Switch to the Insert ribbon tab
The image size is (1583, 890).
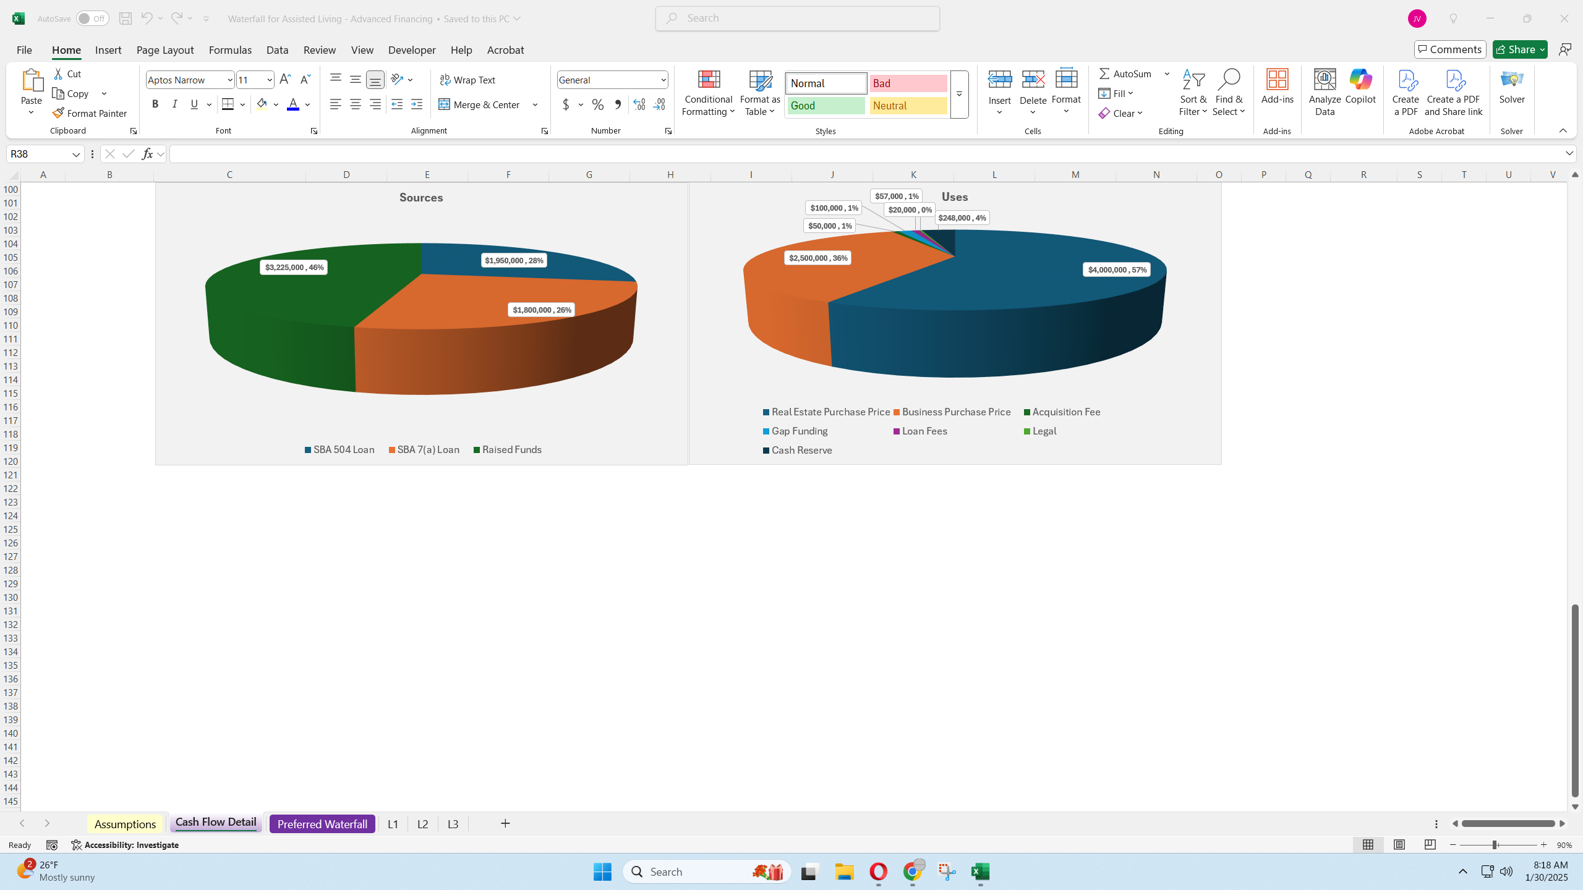(108, 50)
